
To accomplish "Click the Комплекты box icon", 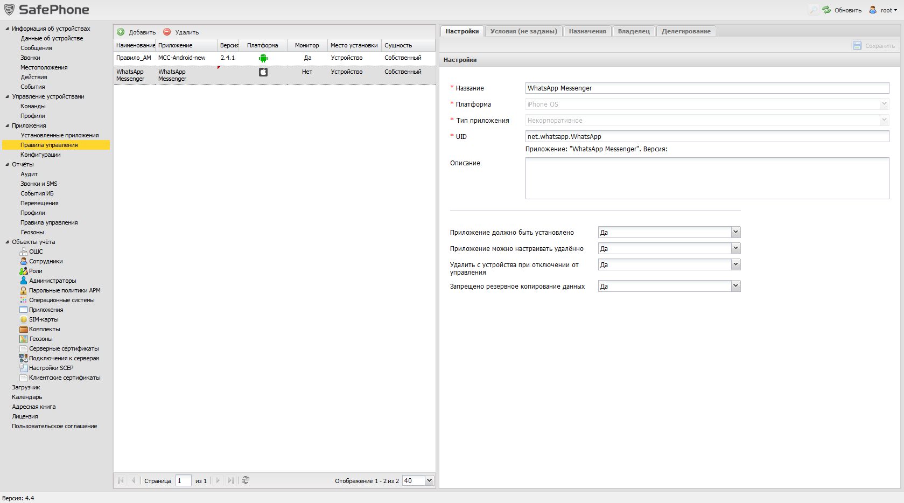I will [24, 329].
